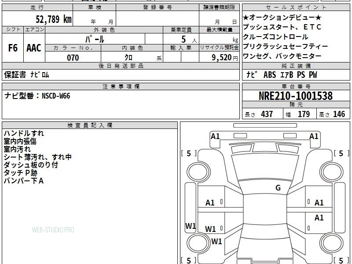Image resolution: width=352 pixels, height=264 pixels.
Task: Select the 室内内張傷 inspector note
Action: pyautogui.click(x=20, y=141)
